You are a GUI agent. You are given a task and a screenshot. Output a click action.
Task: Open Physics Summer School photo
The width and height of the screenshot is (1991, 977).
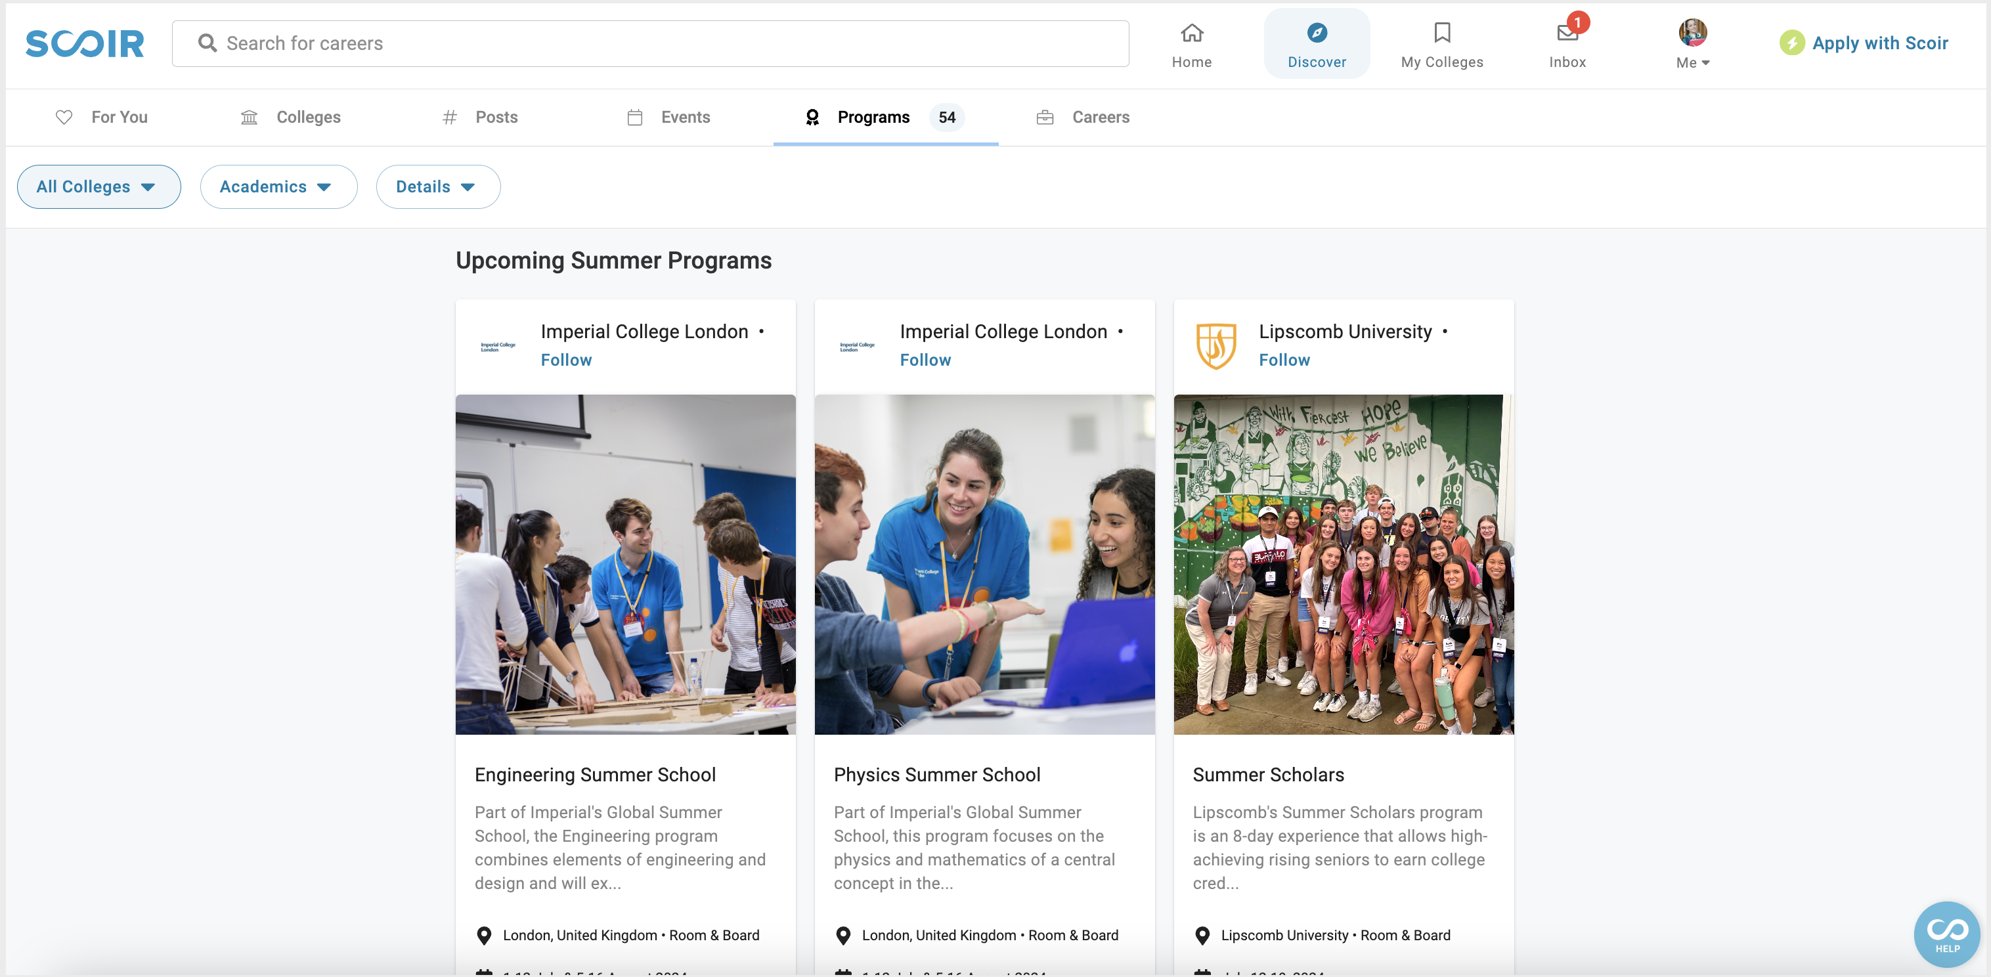[985, 564]
